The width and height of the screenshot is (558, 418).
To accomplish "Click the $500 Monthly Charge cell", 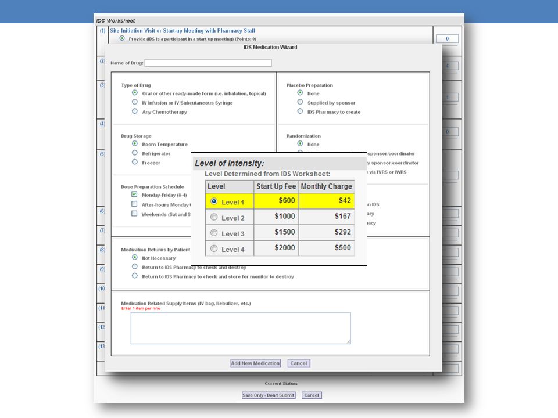I will pyautogui.click(x=327, y=248).
